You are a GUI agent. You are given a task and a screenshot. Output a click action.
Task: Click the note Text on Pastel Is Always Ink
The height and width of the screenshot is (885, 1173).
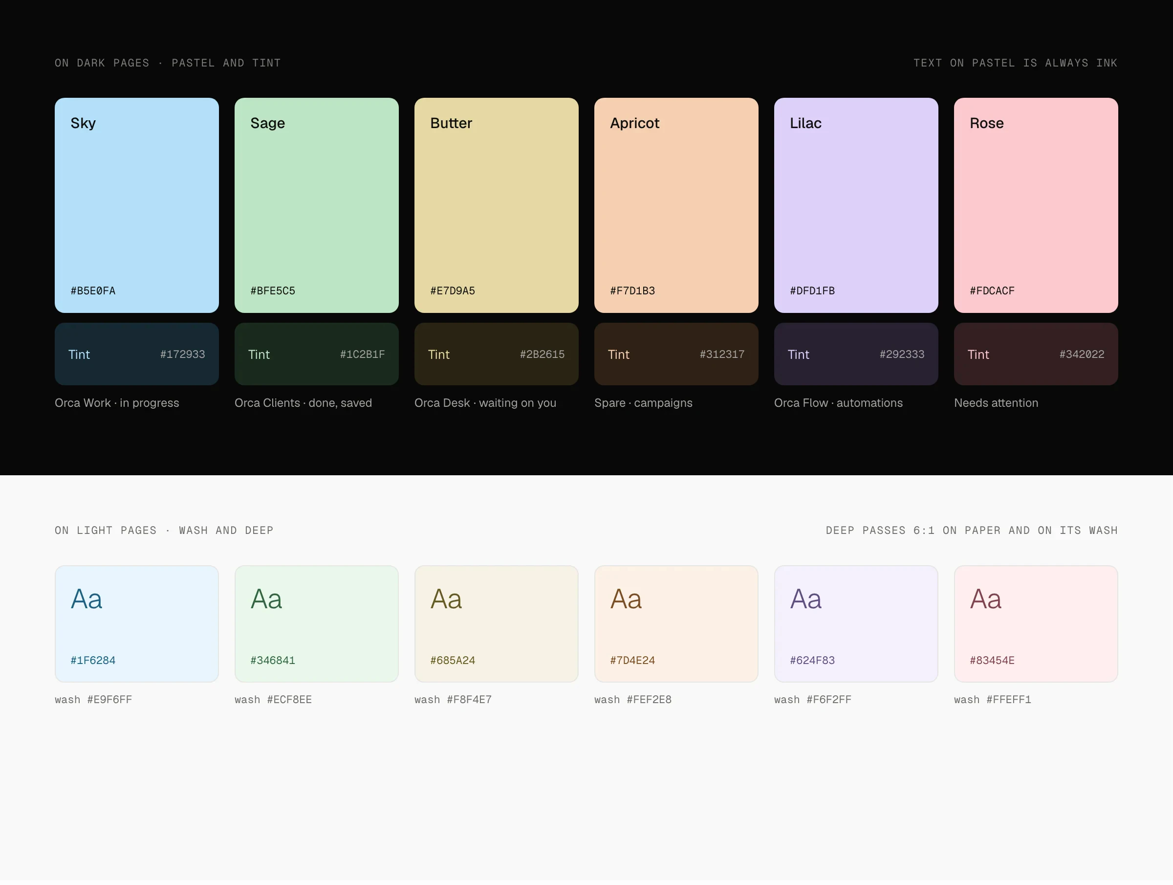click(x=1015, y=63)
